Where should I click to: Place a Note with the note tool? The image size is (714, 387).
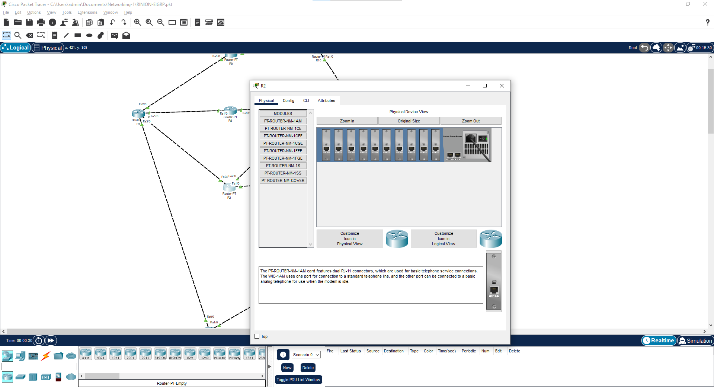(54, 35)
